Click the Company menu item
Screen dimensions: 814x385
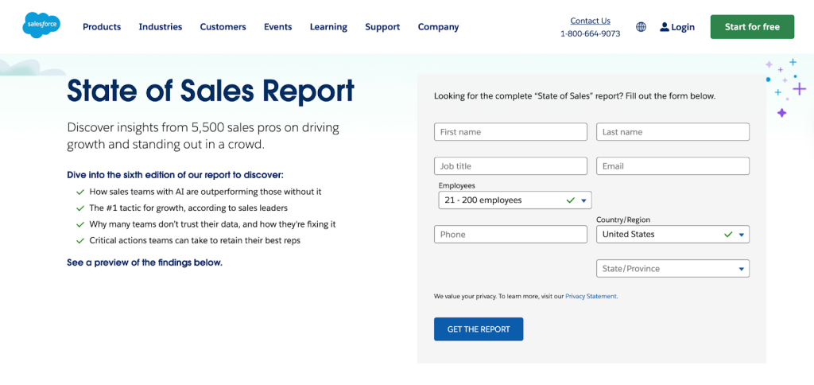(438, 27)
